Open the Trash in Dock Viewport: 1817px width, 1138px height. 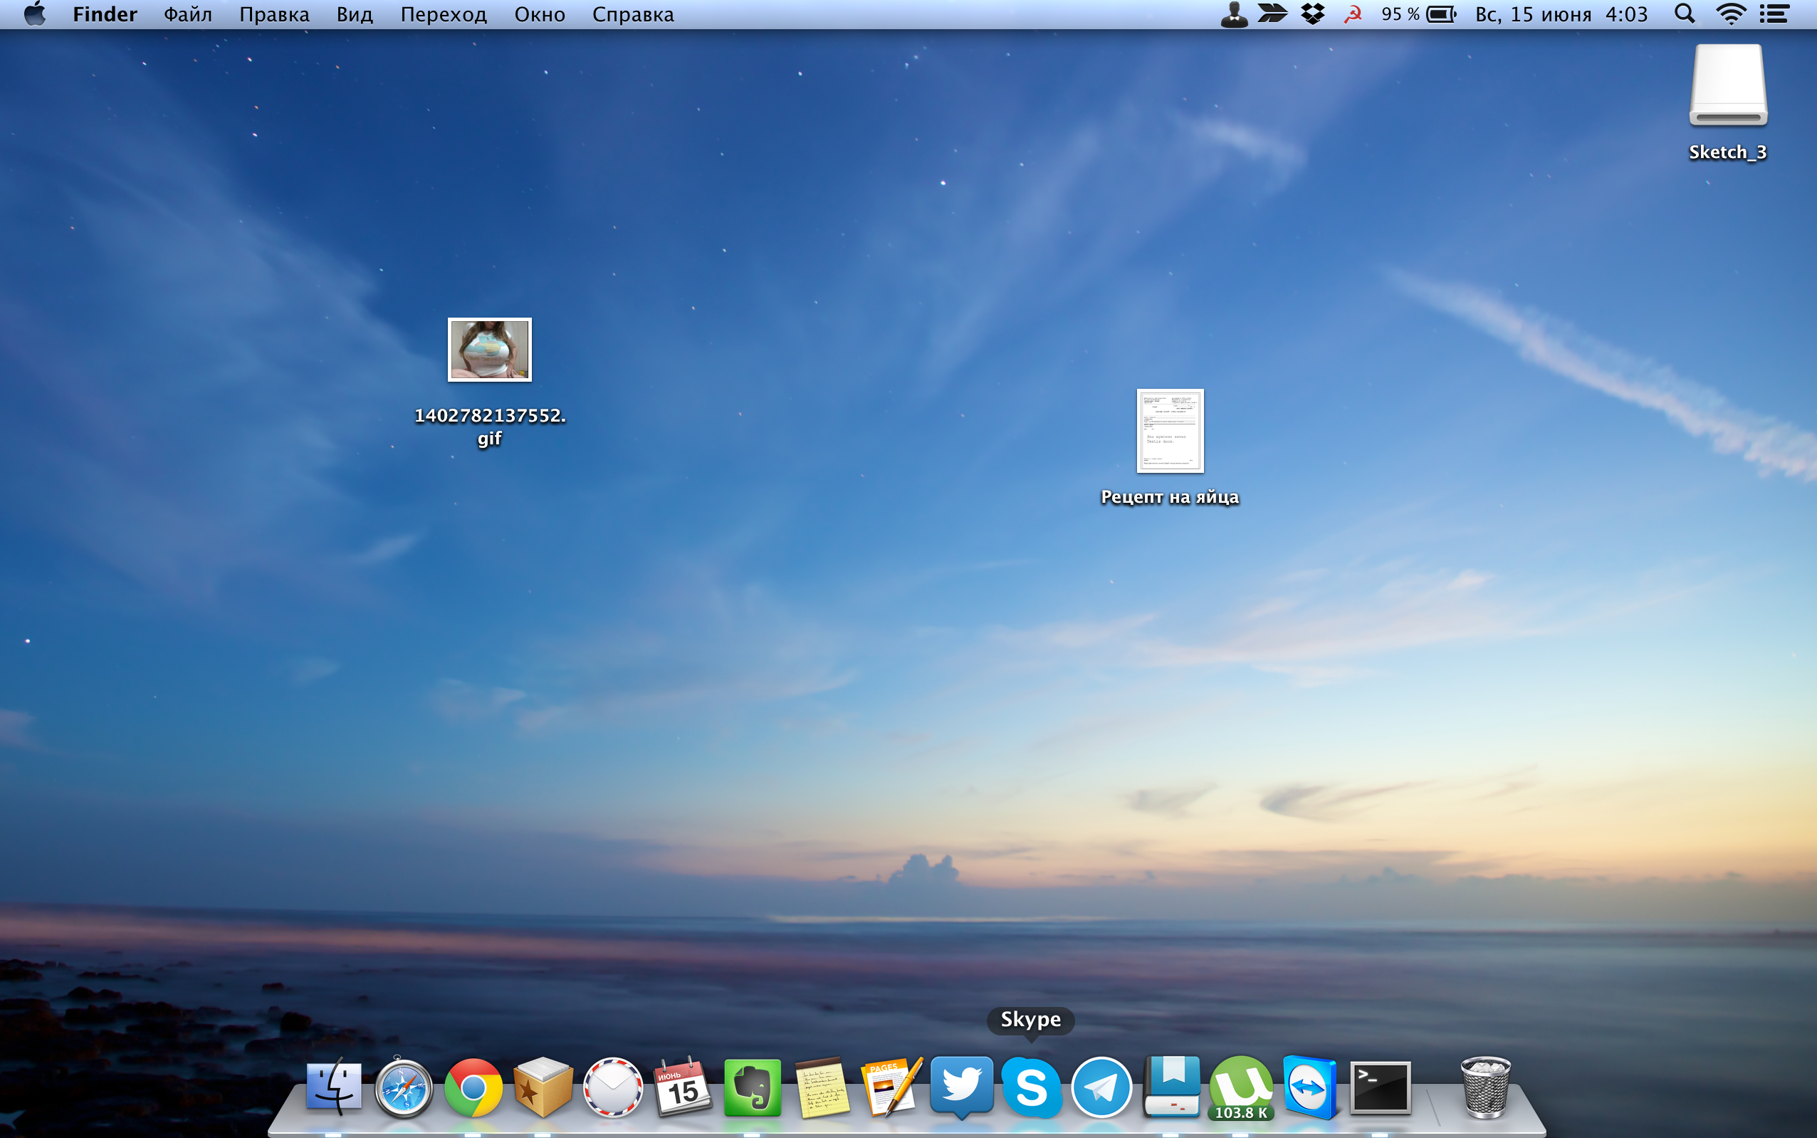(1485, 1087)
